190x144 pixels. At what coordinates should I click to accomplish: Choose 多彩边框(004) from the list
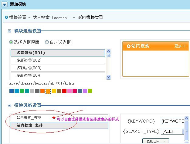tap(58, 75)
